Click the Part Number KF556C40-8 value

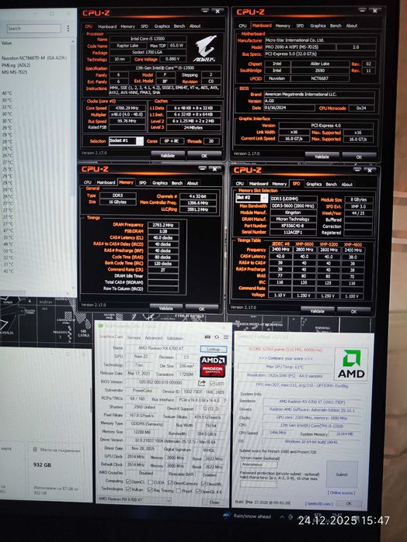pyautogui.click(x=294, y=226)
